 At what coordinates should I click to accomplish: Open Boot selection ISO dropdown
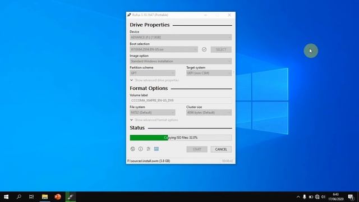point(164,49)
